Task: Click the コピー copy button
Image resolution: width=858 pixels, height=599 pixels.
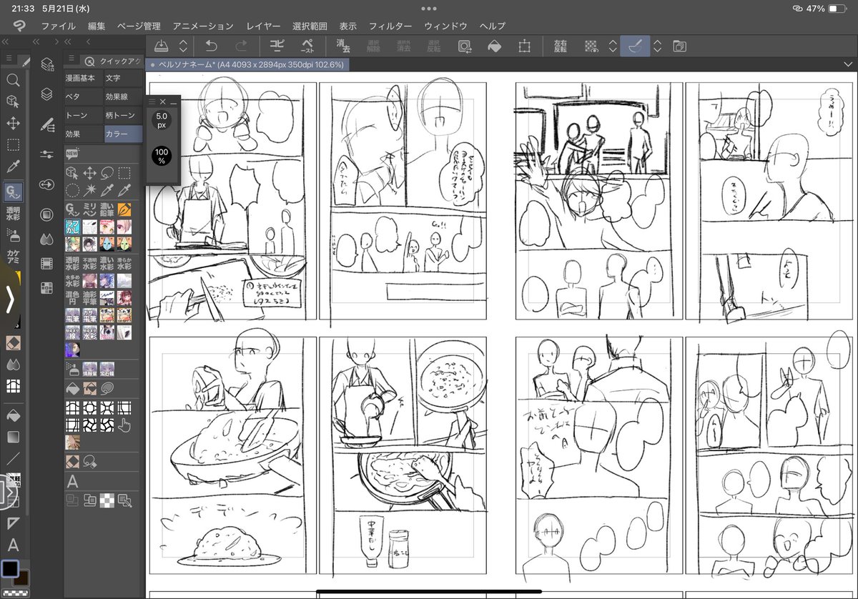Action: point(277,46)
